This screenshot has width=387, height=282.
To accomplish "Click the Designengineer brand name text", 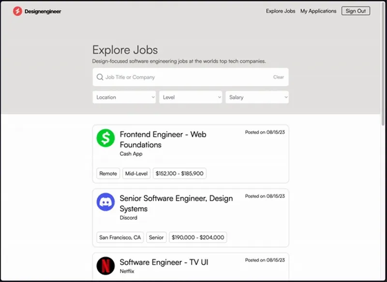I will tap(43, 11).
